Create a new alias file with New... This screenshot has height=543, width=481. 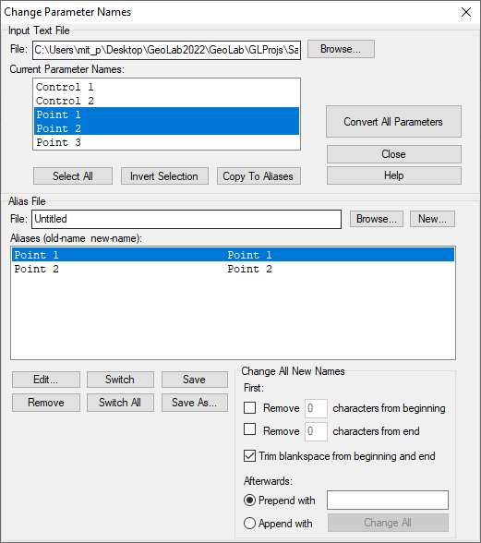[432, 219]
